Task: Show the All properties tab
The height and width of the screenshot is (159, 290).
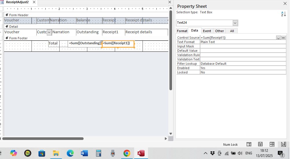Action: (232, 31)
